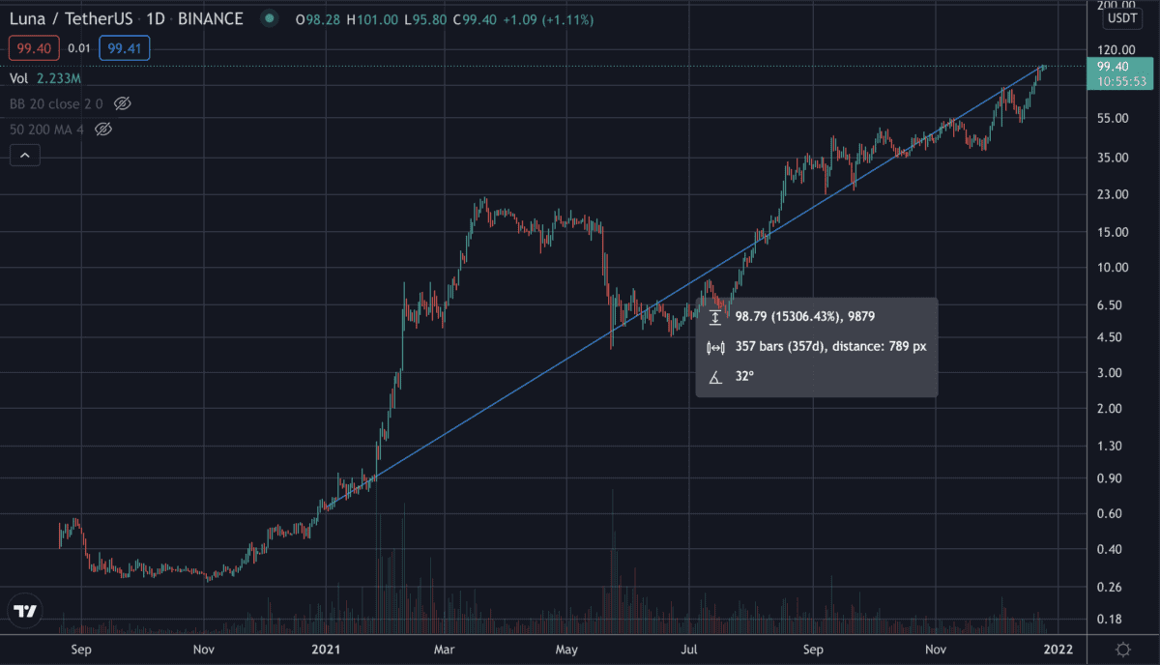Select the 50 200 MA 4 legend
The image size is (1160, 665).
click(x=48, y=129)
